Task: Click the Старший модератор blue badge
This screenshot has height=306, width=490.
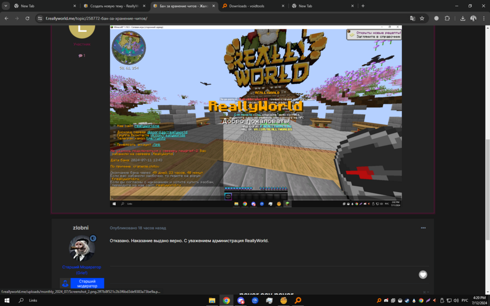Action: pos(82,283)
